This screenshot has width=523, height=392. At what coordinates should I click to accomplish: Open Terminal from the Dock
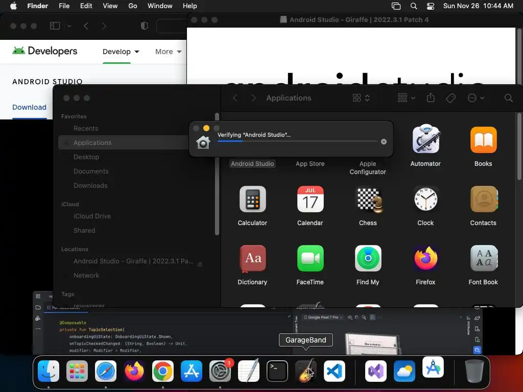(x=277, y=371)
